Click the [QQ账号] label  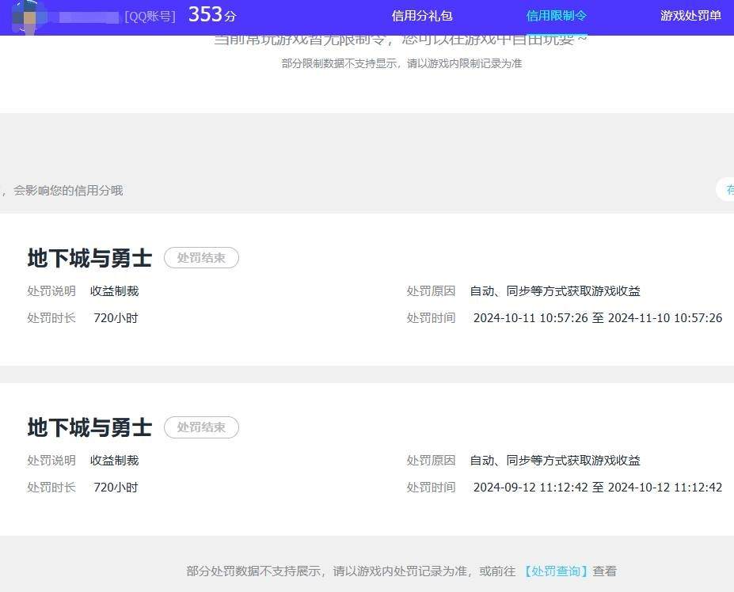point(150,17)
